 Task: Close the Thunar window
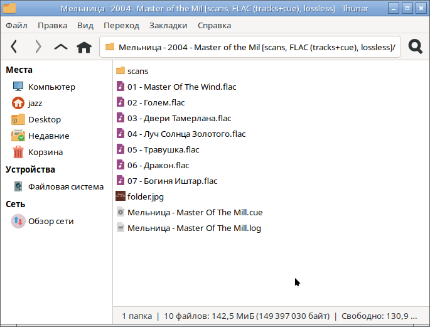[x=421, y=8]
